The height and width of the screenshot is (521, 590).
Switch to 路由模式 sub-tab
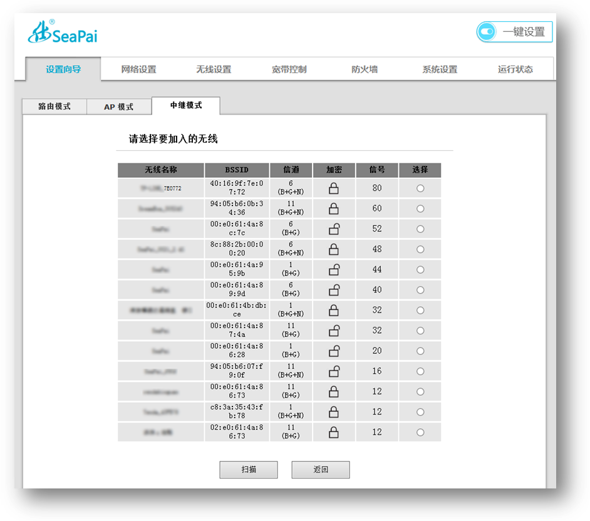pyautogui.click(x=54, y=106)
